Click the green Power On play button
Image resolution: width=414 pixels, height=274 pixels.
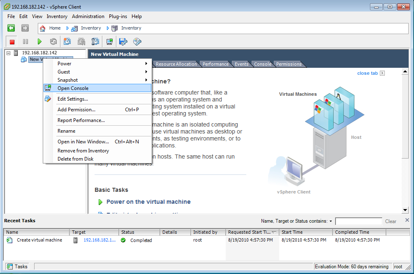tap(39, 41)
